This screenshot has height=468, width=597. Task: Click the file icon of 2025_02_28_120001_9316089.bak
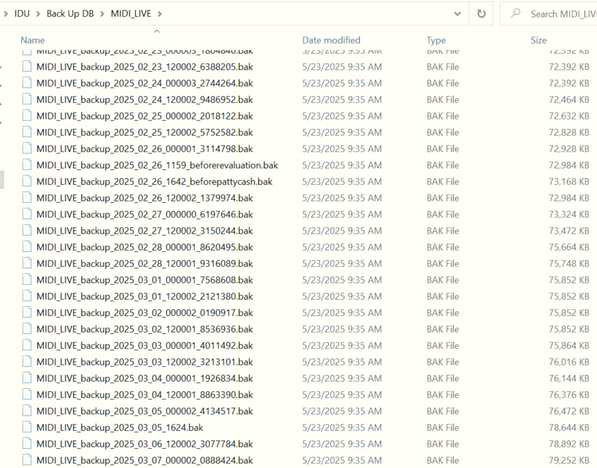click(x=27, y=263)
